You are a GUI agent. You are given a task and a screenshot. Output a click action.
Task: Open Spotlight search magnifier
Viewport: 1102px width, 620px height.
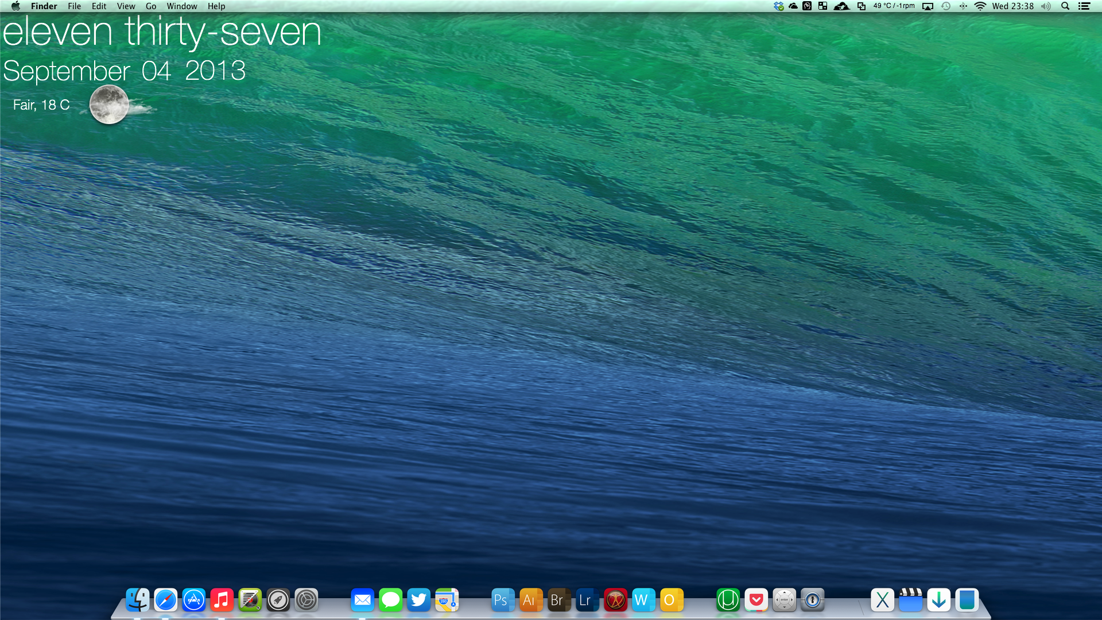pyautogui.click(x=1065, y=6)
